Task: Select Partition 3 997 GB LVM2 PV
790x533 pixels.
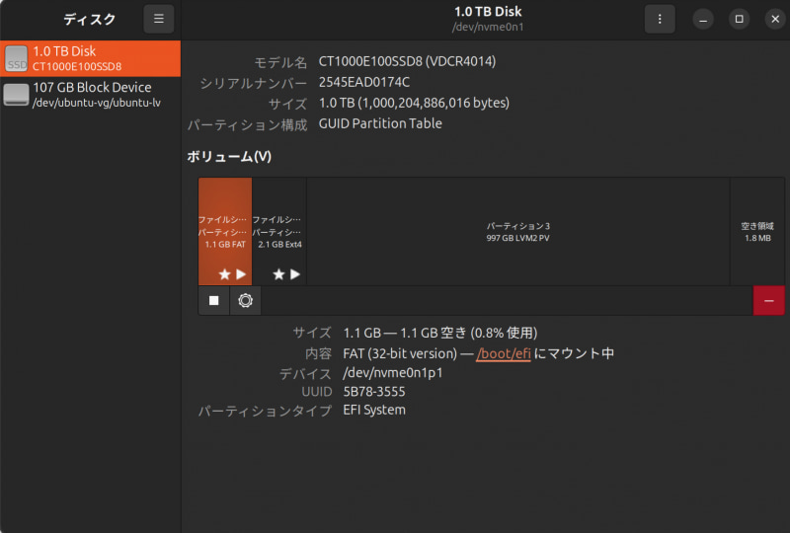Action: click(x=517, y=231)
